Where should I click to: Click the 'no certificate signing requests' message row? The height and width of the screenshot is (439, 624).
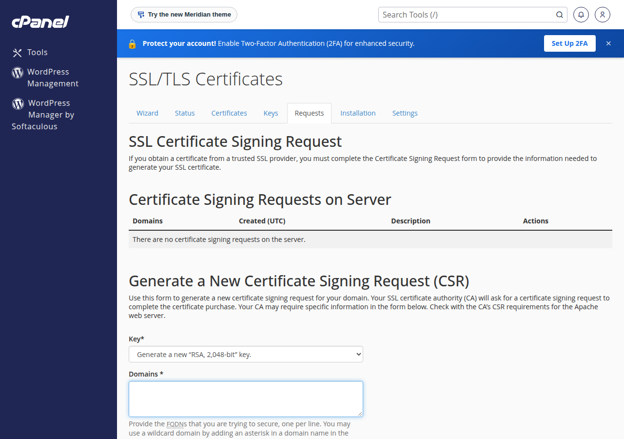click(370, 239)
